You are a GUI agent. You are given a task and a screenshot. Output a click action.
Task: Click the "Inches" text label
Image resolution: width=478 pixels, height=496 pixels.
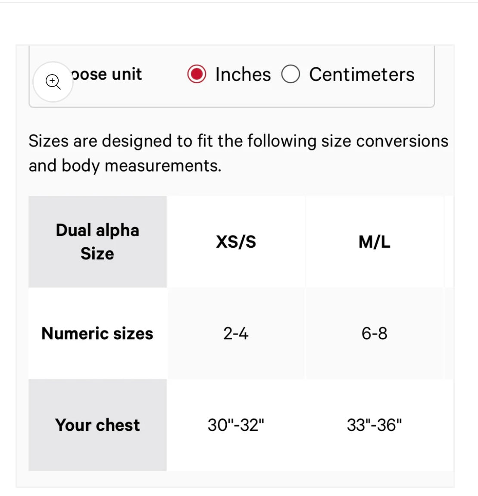pyautogui.click(x=243, y=74)
